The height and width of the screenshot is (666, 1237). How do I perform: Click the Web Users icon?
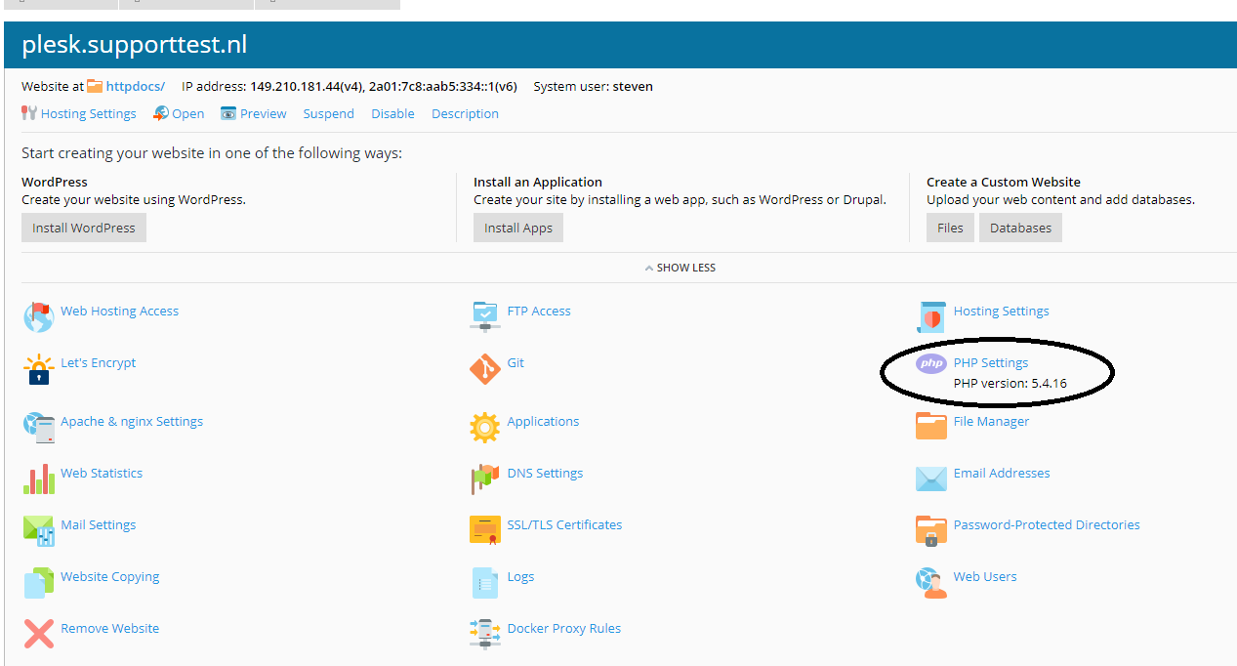931,582
